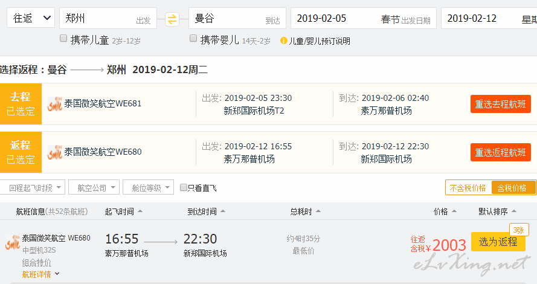Click Thai Smile logo in flight list
537x284 pixels.
(13, 242)
